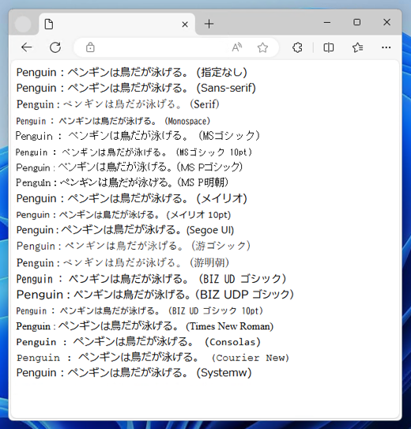Open a new tab with plus button
Screen dimensions: 411x429
click(x=209, y=24)
